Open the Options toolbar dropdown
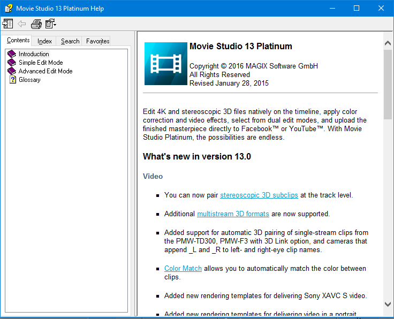The width and height of the screenshot is (394, 319). (x=50, y=24)
